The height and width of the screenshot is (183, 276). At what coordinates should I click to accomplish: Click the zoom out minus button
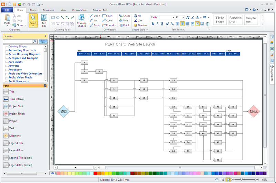(233, 180)
